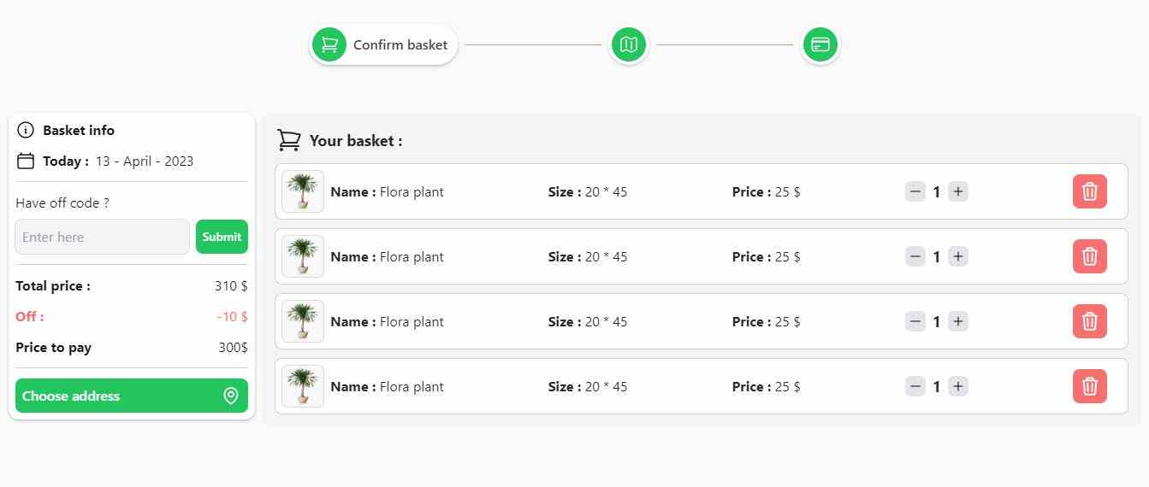The width and height of the screenshot is (1149, 487).
Task: Increase quantity of the second Flora plant
Action: pos(958,256)
